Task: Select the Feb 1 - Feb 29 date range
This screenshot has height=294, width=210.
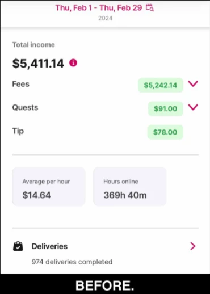Action: [99, 8]
